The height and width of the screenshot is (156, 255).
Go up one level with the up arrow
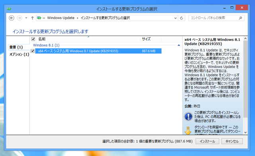point(32,18)
